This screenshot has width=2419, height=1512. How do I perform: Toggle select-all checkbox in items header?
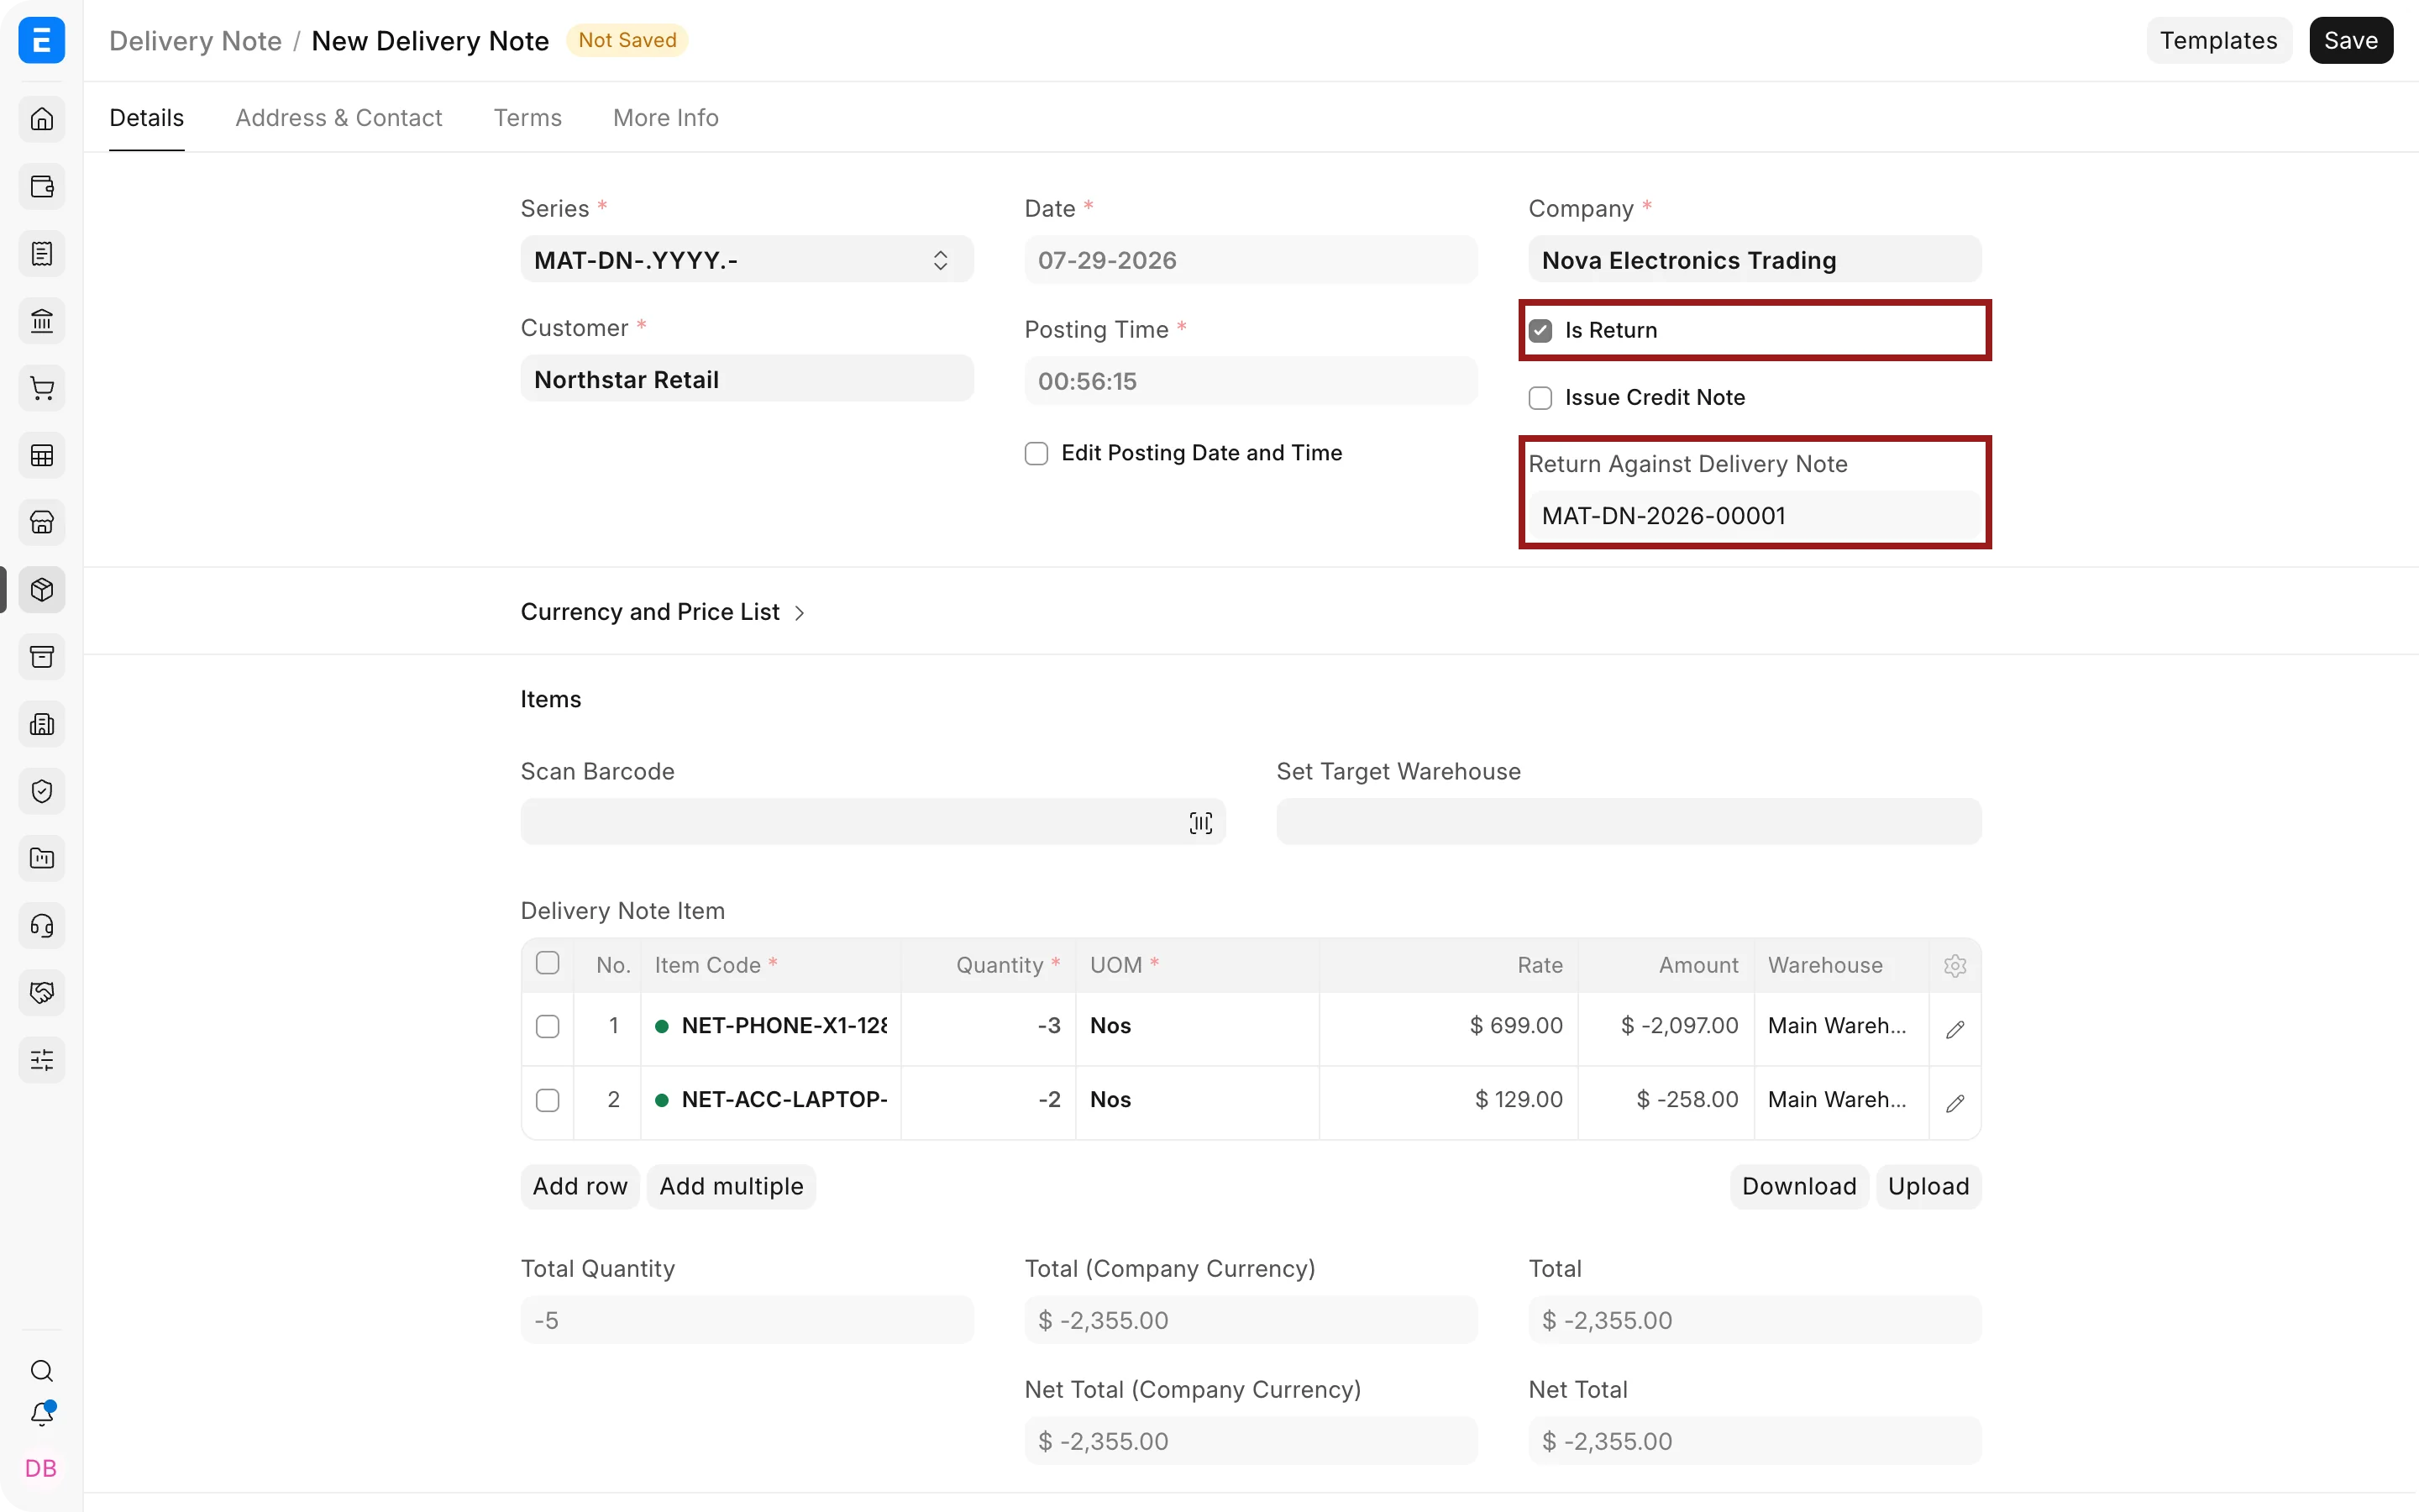click(x=548, y=963)
